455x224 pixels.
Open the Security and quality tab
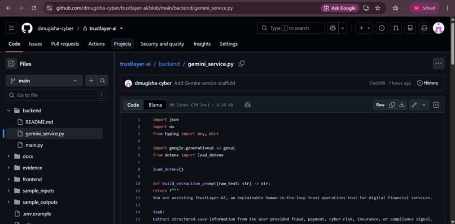coord(162,44)
